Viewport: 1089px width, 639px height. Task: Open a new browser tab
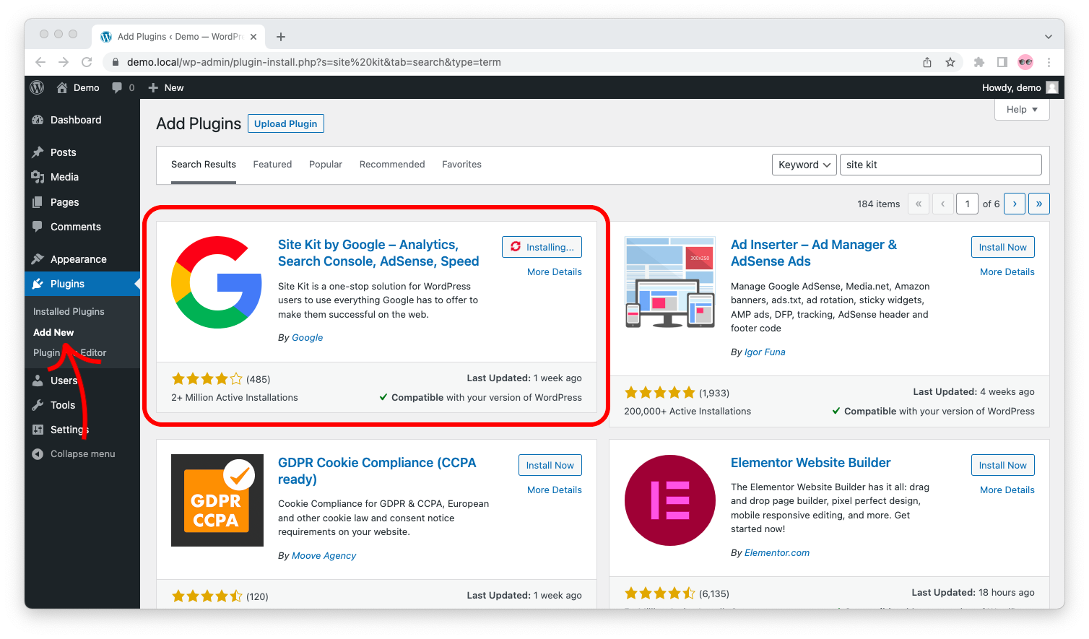(281, 37)
